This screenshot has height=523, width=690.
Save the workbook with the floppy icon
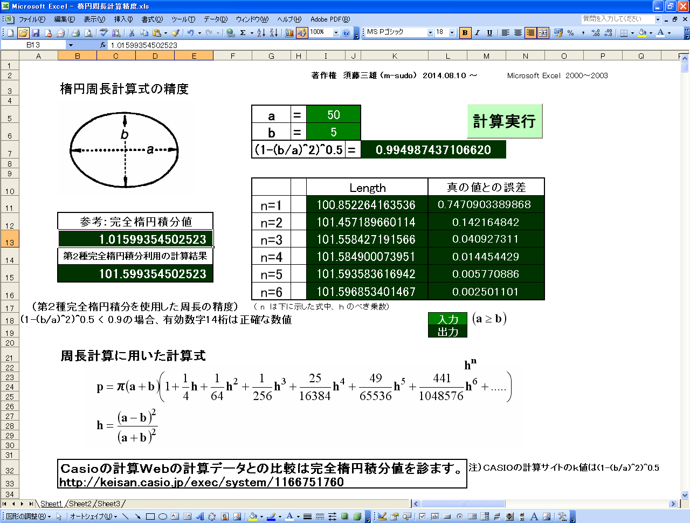[x=36, y=33]
